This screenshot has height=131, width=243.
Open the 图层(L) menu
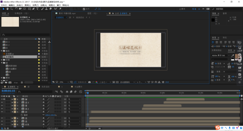(x=28, y=5)
